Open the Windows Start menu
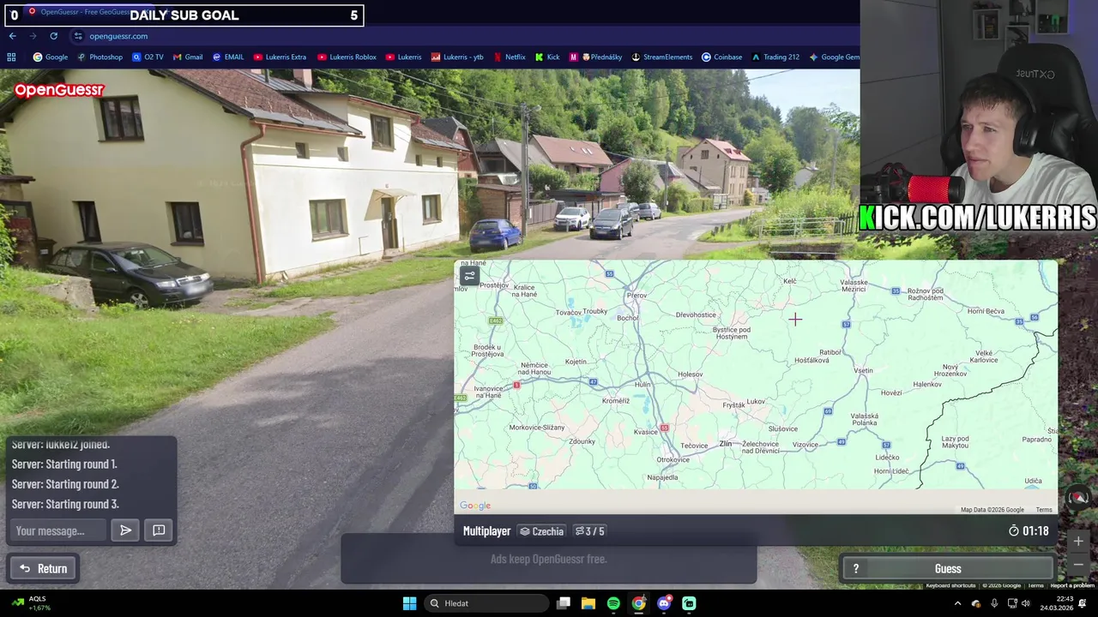The height and width of the screenshot is (617, 1098). click(409, 603)
